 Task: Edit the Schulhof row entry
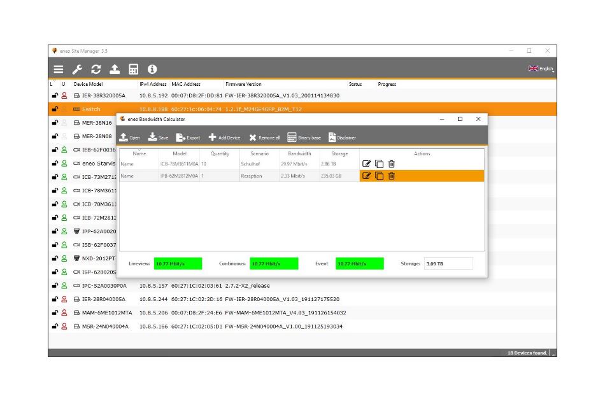click(367, 164)
